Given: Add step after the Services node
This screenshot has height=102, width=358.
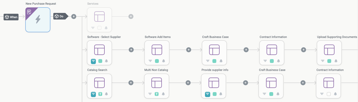Looking at the screenshot, I should (131, 16).
